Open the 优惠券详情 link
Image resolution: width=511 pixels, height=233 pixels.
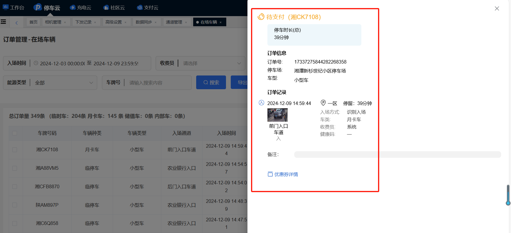[286, 174]
